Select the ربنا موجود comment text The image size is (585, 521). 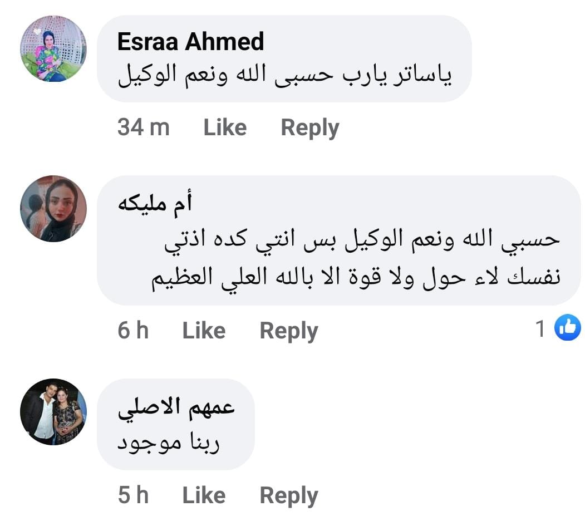click(169, 443)
